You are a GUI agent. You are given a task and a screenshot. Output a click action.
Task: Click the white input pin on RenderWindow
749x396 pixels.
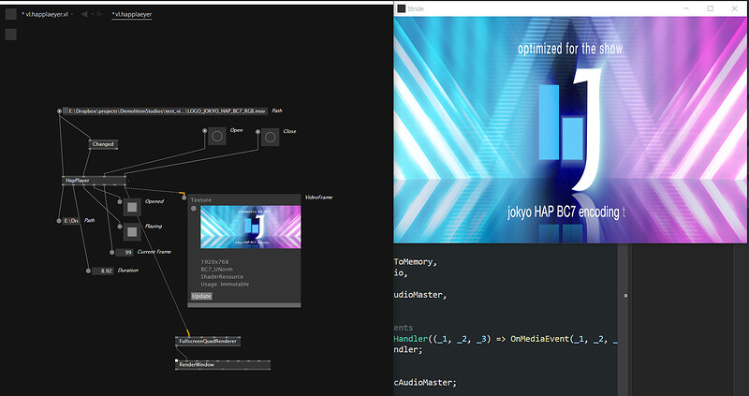[x=177, y=360]
